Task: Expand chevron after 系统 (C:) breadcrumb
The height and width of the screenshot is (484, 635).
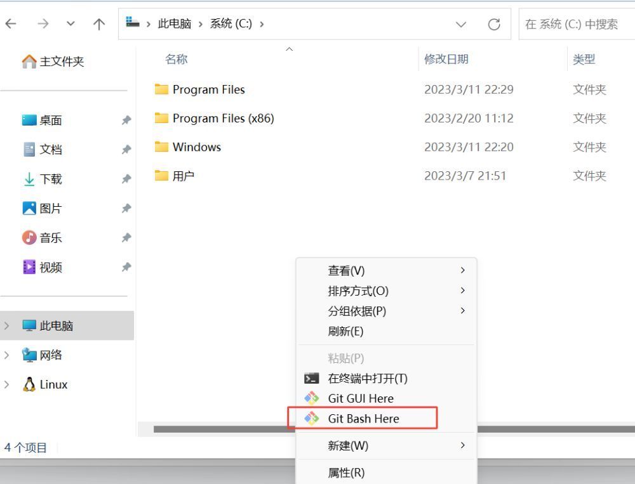Action: [262, 24]
